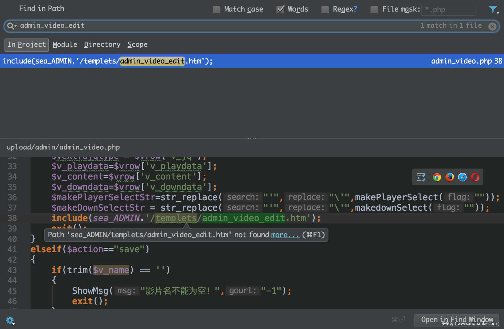The height and width of the screenshot is (329, 504).
Task: Open the search history magnifier icon
Action: pos(12,26)
